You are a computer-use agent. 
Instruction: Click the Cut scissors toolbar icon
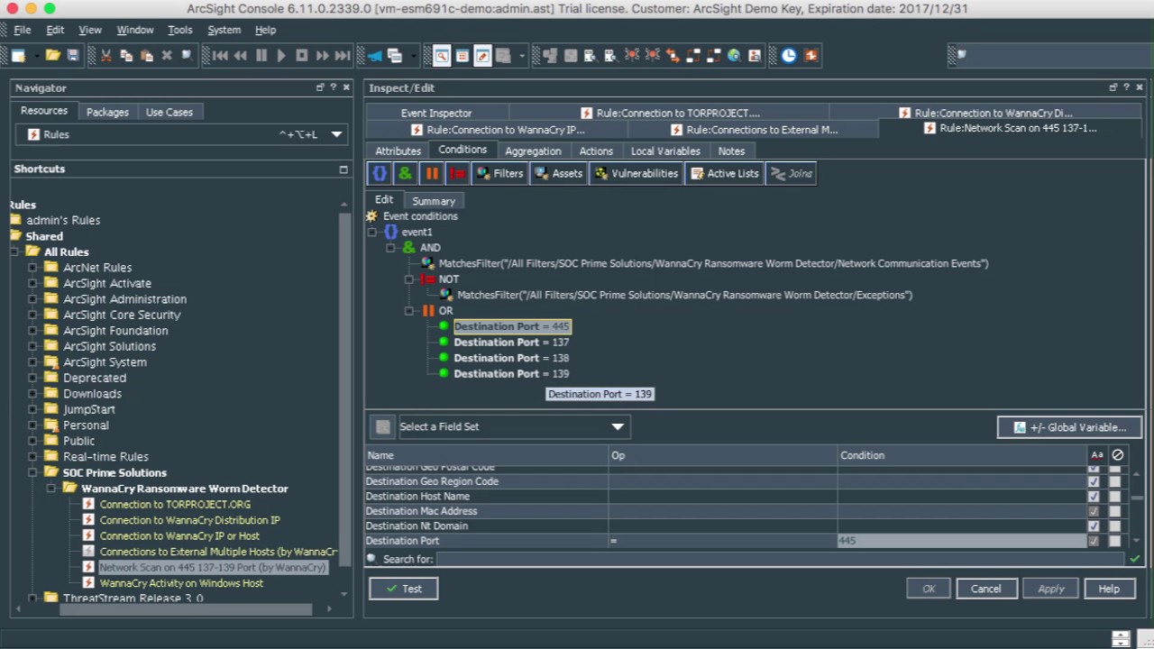pos(105,55)
